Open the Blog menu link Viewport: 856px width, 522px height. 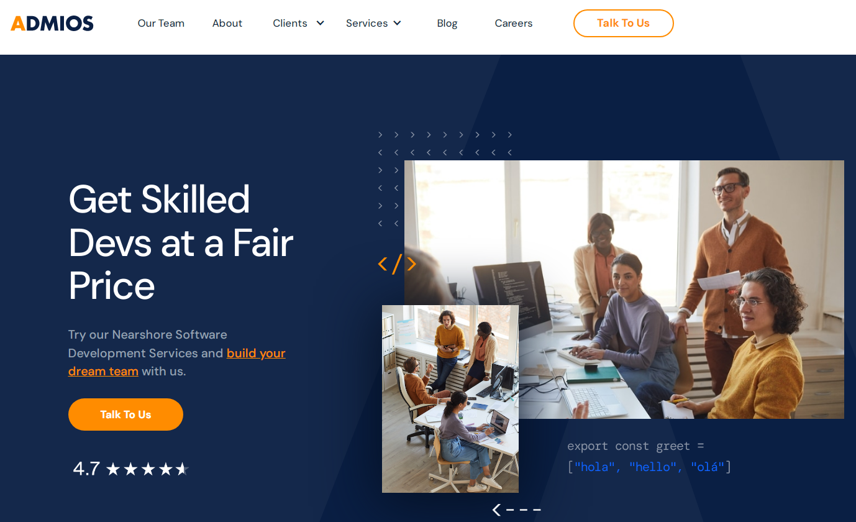tap(447, 23)
